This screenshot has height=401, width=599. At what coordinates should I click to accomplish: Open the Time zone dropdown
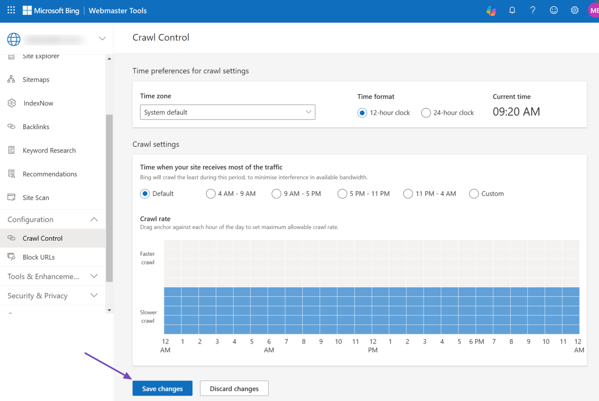point(227,112)
